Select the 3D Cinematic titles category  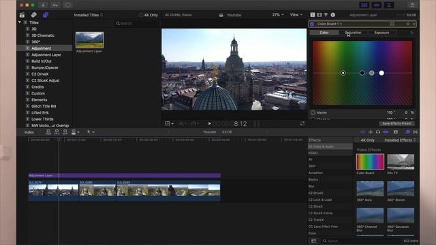click(x=43, y=35)
